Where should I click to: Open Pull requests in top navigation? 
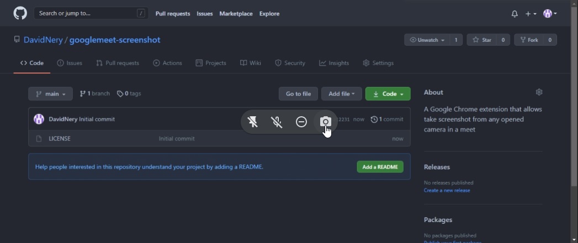[x=172, y=14]
